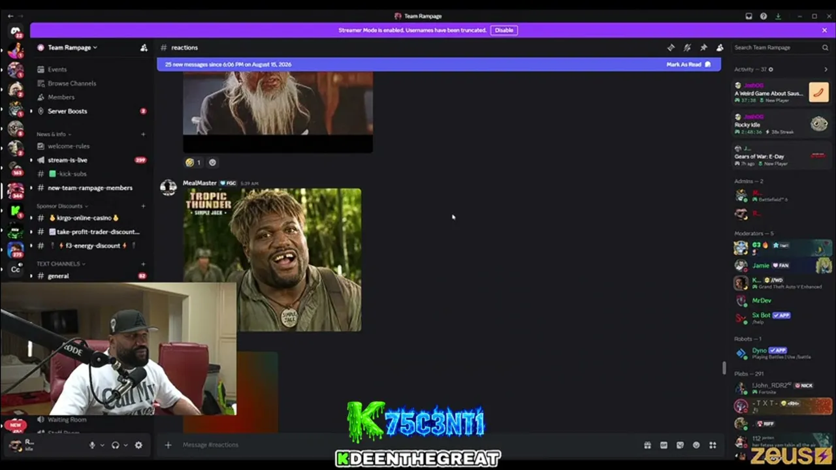Collapse the Sponsor Discounts category
Image resolution: width=836 pixels, height=470 pixels.
click(x=62, y=206)
